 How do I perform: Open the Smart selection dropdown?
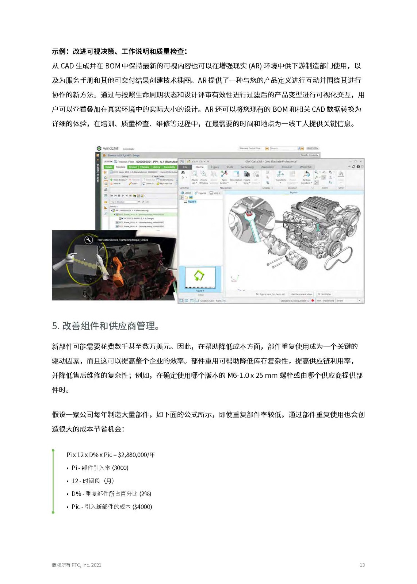(x=359, y=301)
